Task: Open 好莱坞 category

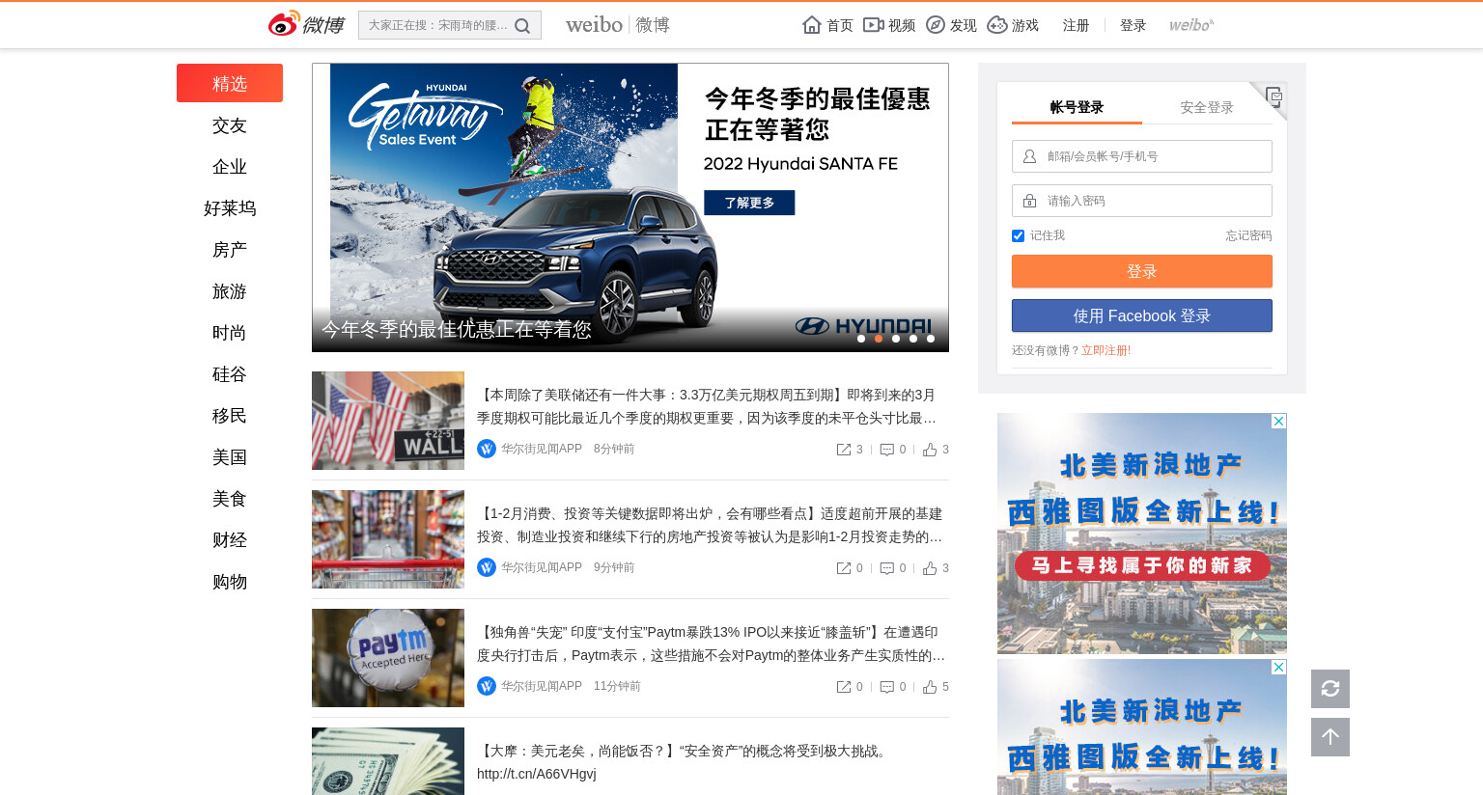Action: click(x=230, y=208)
